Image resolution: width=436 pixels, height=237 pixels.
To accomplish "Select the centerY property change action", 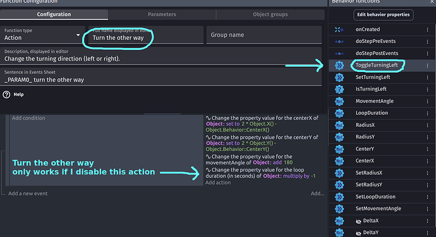I will [x=262, y=143].
